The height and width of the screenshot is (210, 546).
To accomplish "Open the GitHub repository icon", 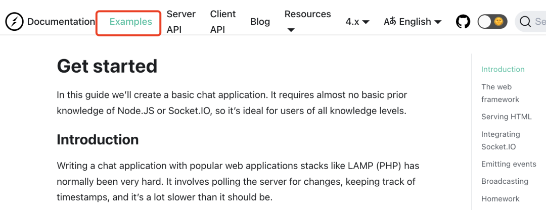I will [463, 22].
